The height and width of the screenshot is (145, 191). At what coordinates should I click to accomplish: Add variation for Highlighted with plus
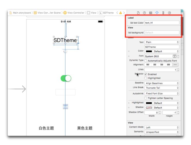pyautogui.click(x=129, y=103)
